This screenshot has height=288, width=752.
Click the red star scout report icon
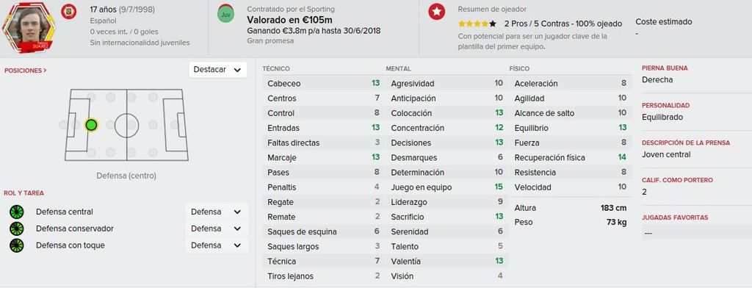tap(436, 12)
